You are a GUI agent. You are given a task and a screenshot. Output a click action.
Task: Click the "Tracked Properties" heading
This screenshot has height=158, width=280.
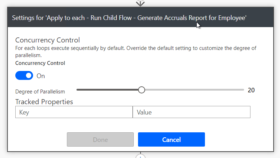[x=44, y=102]
